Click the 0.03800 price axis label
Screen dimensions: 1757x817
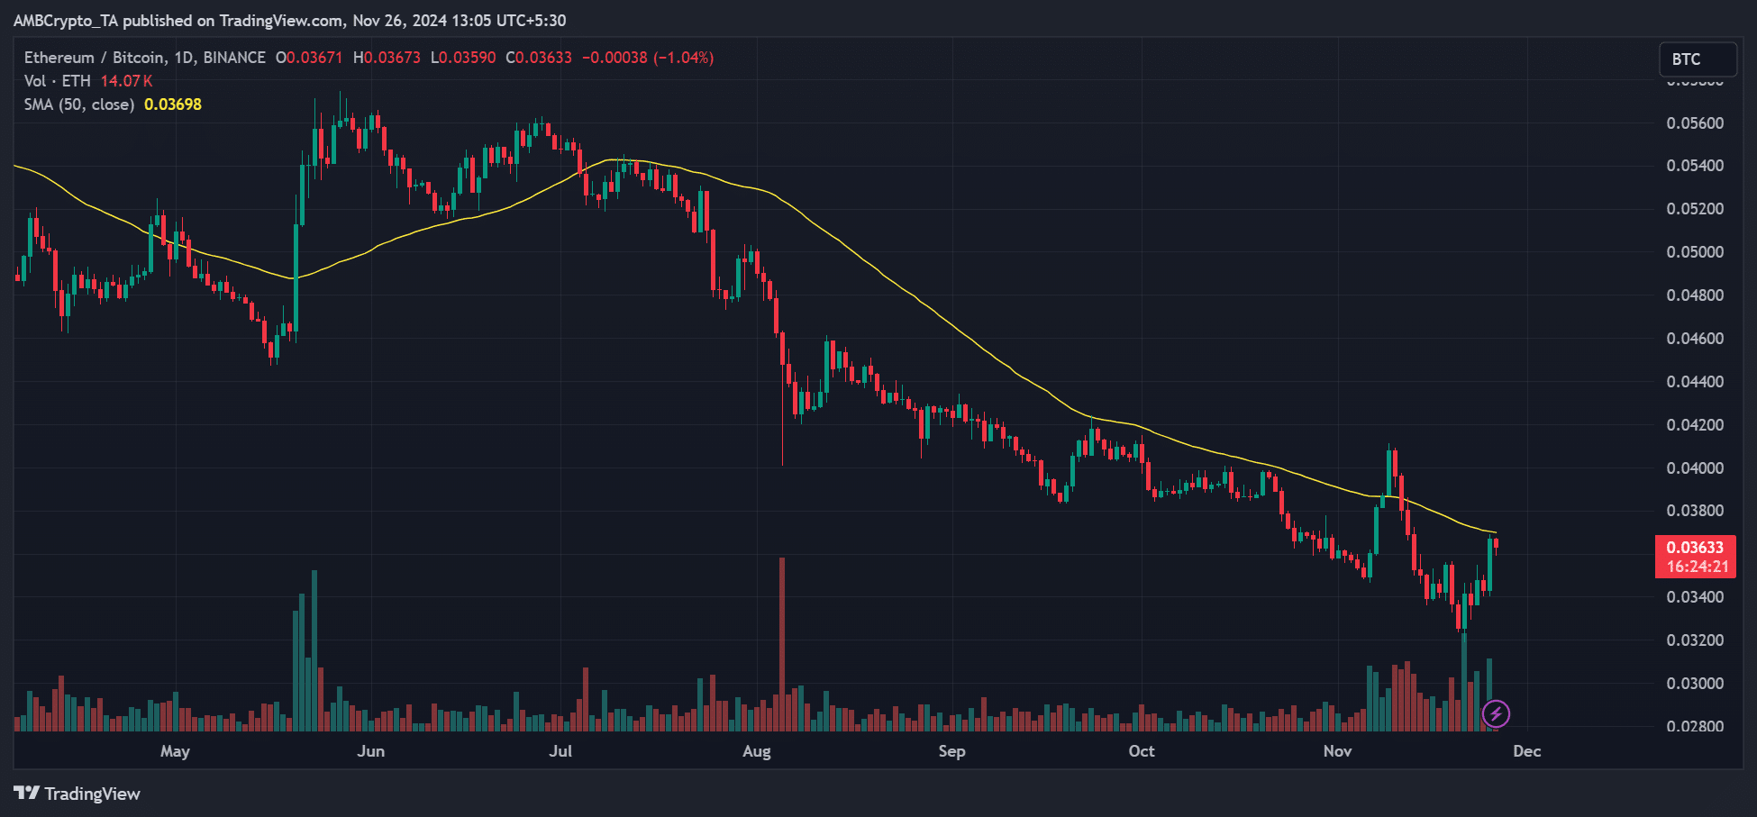(1695, 511)
